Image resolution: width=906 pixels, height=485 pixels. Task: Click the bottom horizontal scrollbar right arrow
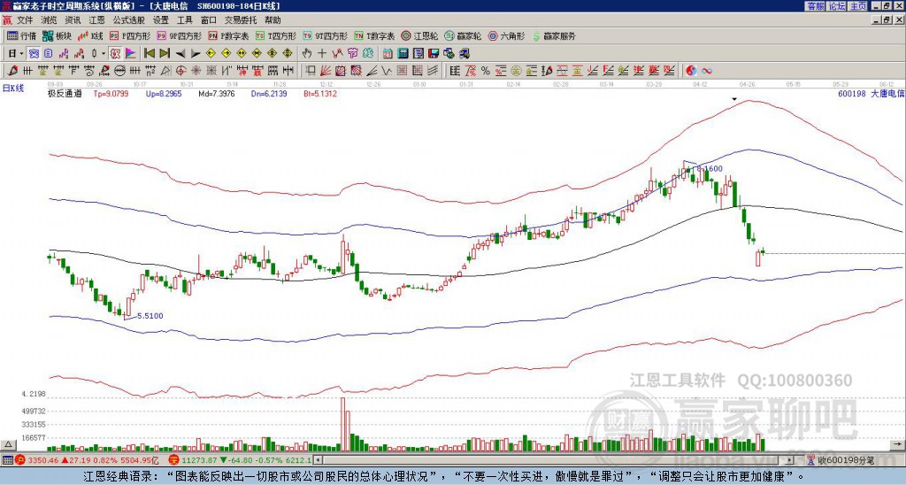(789, 460)
